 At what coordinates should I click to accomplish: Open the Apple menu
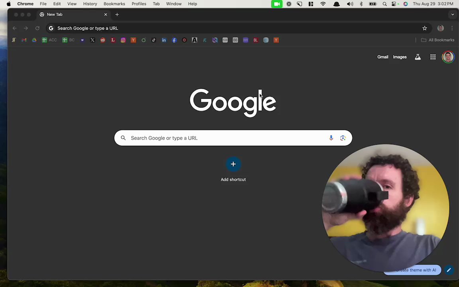tap(9, 4)
